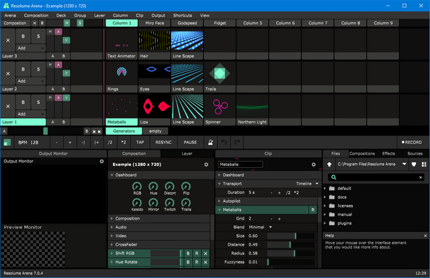Viewport: 430px width, 278px height.
Task: Click the Composition layer settings gear
Action: 206,164
